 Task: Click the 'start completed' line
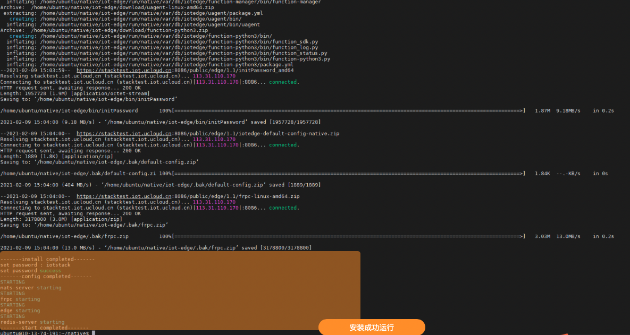coord(45,328)
